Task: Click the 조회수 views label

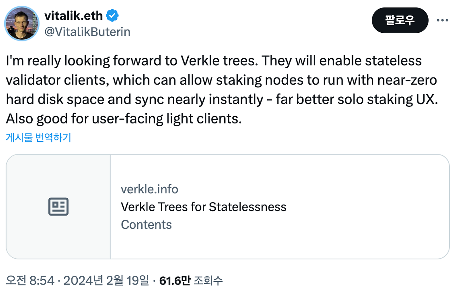Action: click(208, 280)
